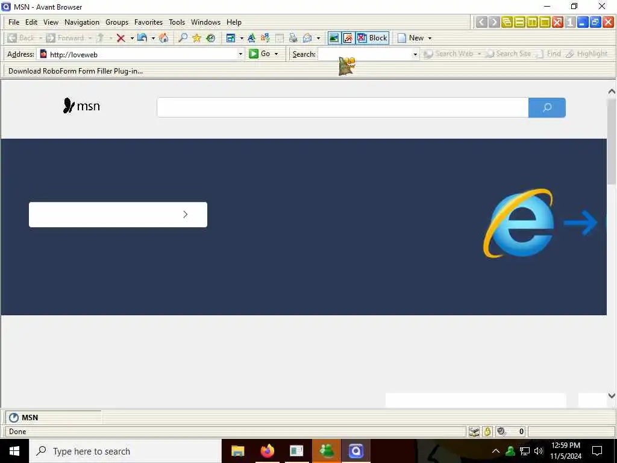The height and width of the screenshot is (463, 617).
Task: Open the Help menu
Action: tap(234, 22)
